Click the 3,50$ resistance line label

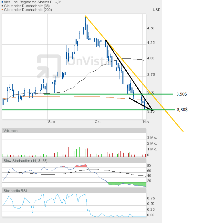(x=182, y=94)
